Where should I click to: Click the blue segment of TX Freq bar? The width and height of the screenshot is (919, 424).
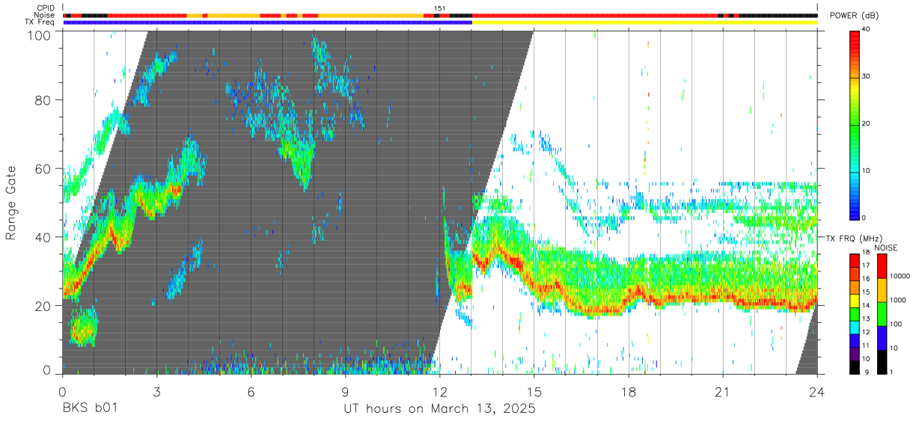click(268, 22)
